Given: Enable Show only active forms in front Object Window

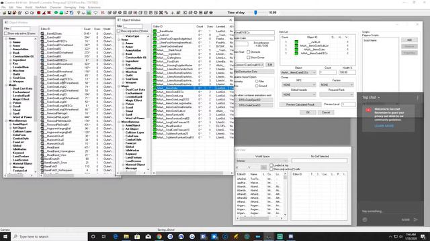Looking at the screenshot, I should [x=119, y=31].
